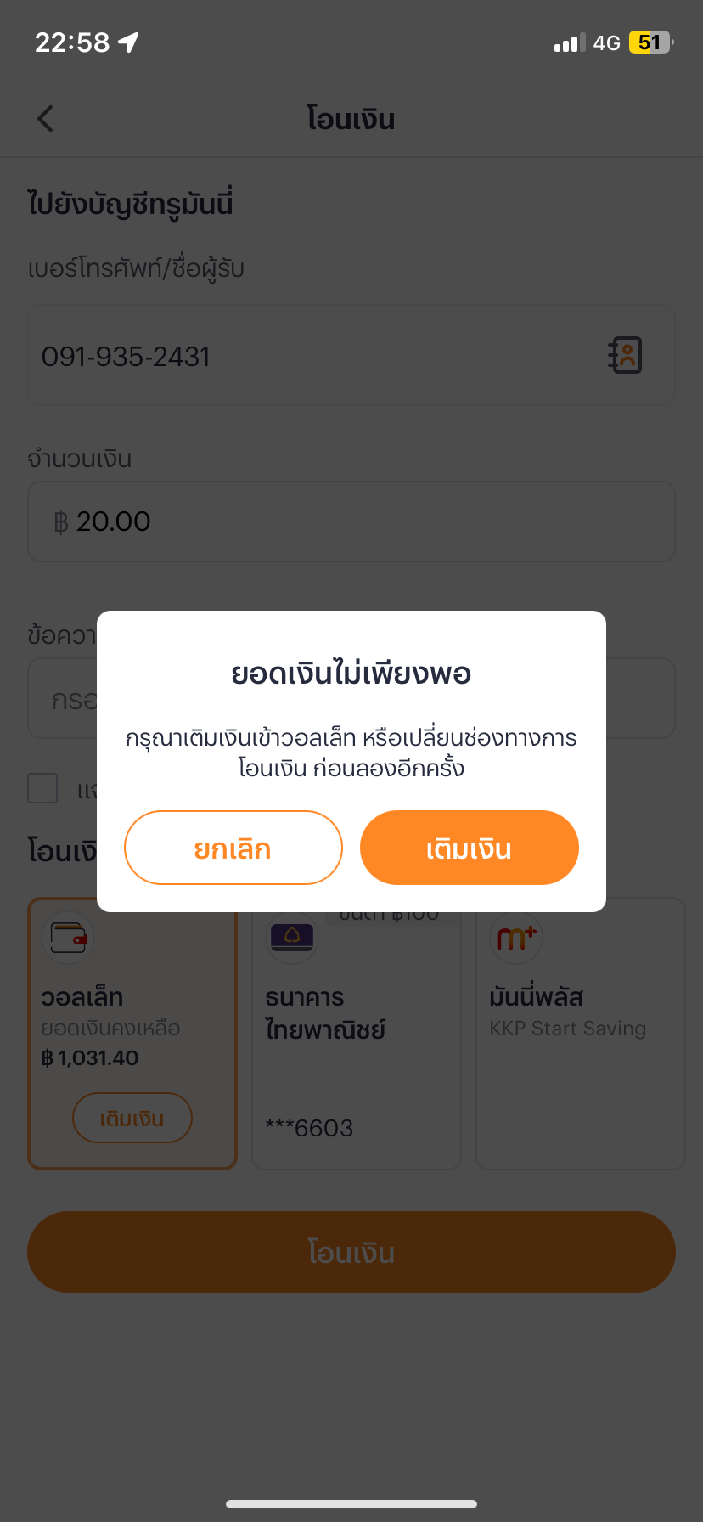Tap the message input field behind the dialog
Viewport: 703px width, 1522px height.
tap(351, 698)
